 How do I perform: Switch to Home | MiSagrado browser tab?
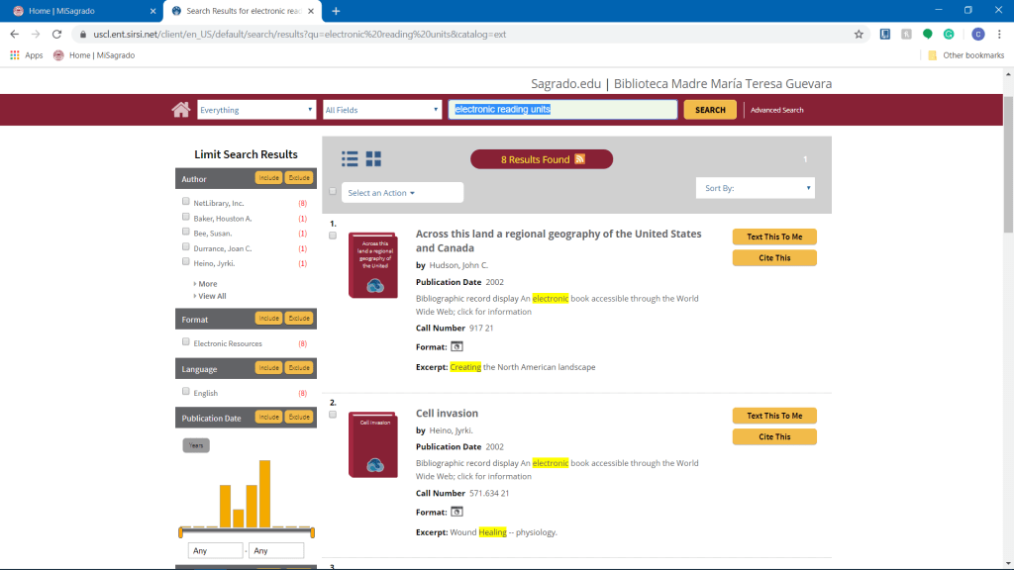84,11
